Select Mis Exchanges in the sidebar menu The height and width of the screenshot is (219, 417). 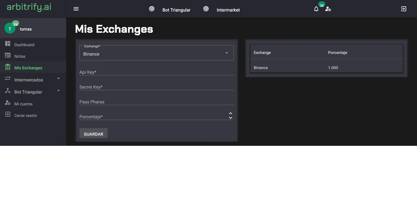click(x=28, y=67)
